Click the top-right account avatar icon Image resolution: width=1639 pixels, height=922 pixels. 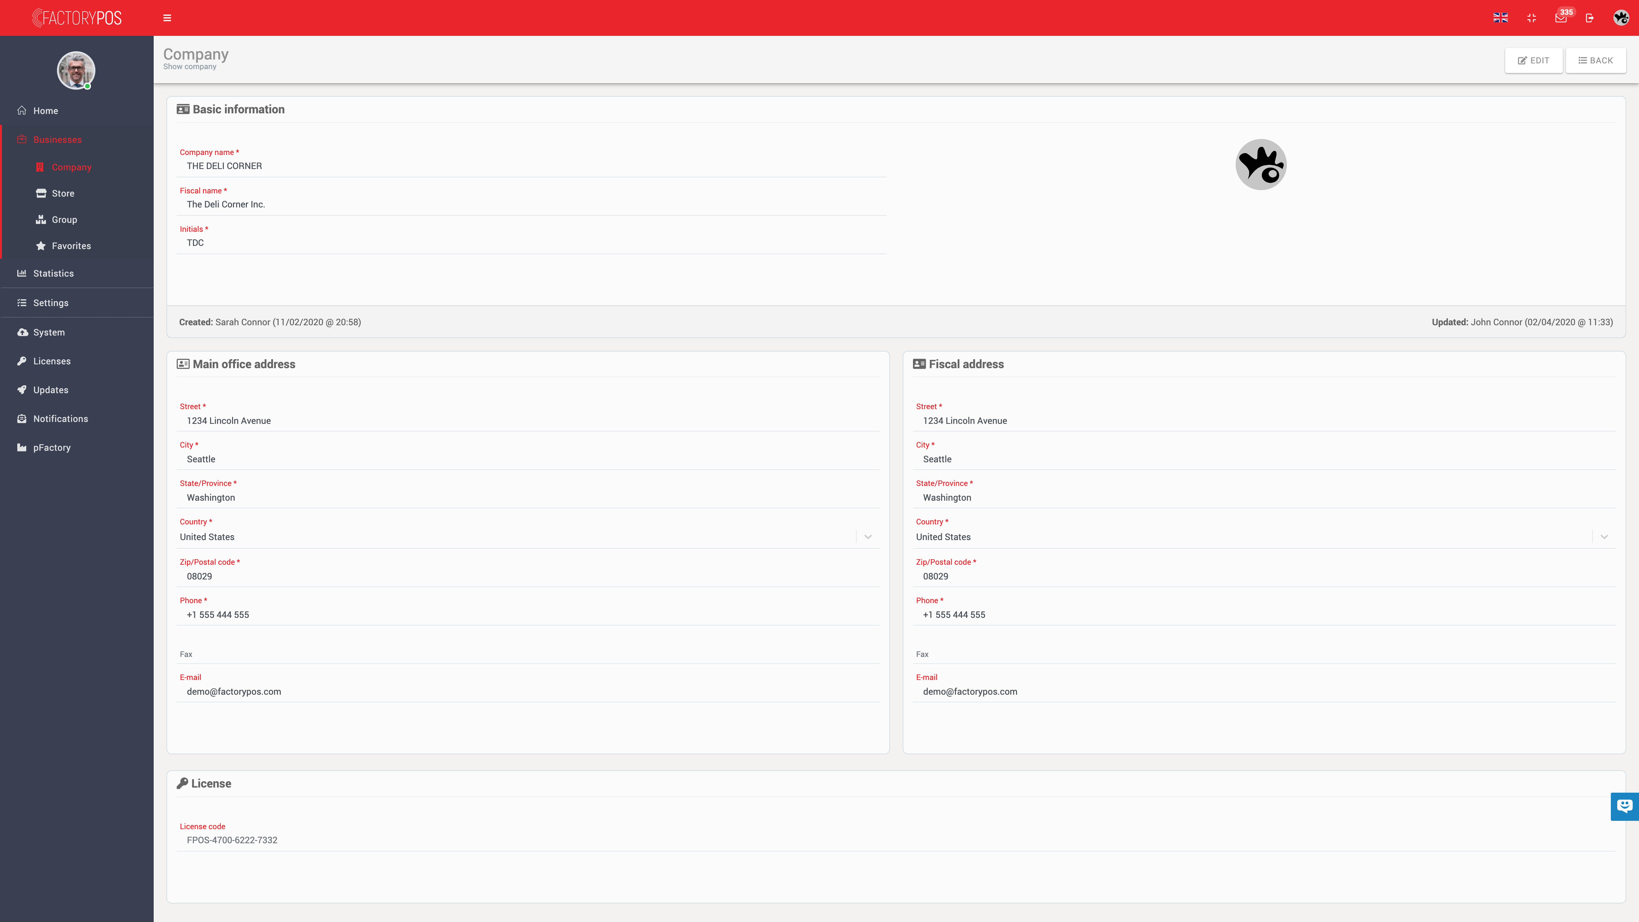coord(1620,18)
